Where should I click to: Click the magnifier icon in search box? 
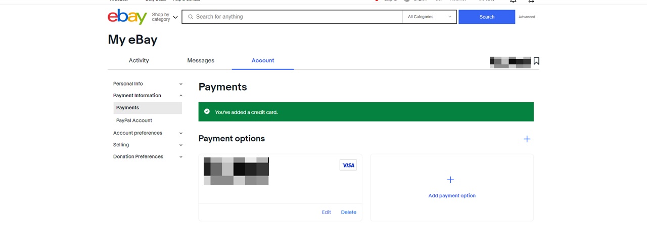pyautogui.click(x=191, y=17)
